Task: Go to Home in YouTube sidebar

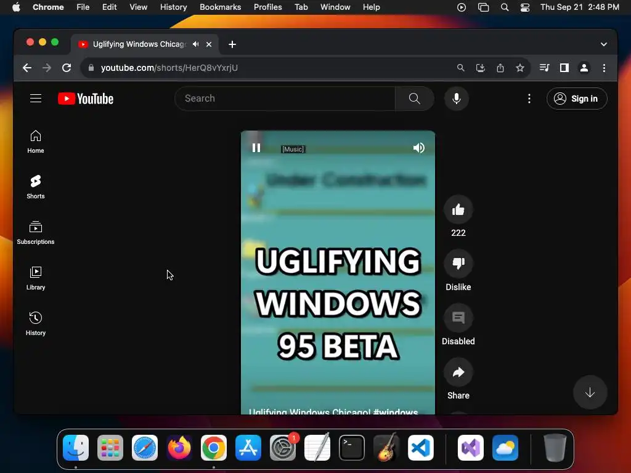Action: pos(35,142)
